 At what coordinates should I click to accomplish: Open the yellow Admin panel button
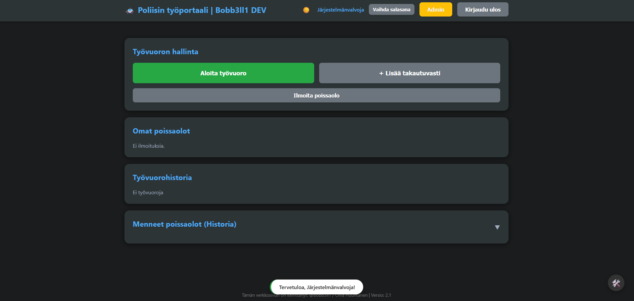[435, 10]
